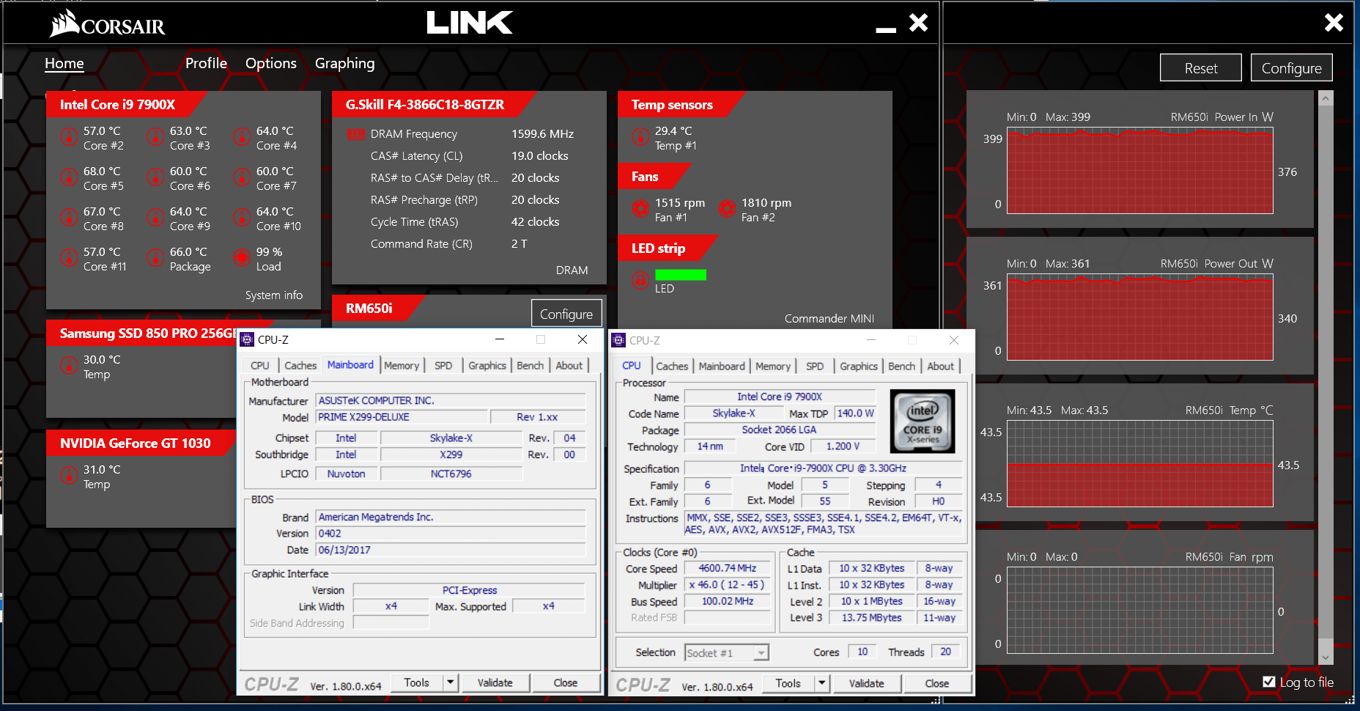Click the Core #2 temperature sensor icon
The height and width of the screenshot is (711, 1360).
69,137
